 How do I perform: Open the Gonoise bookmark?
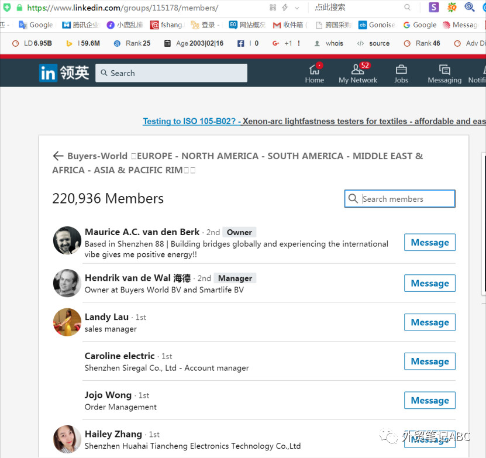[x=377, y=25]
